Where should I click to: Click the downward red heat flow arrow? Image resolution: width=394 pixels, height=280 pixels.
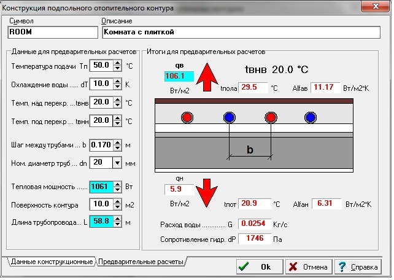pyautogui.click(x=207, y=193)
